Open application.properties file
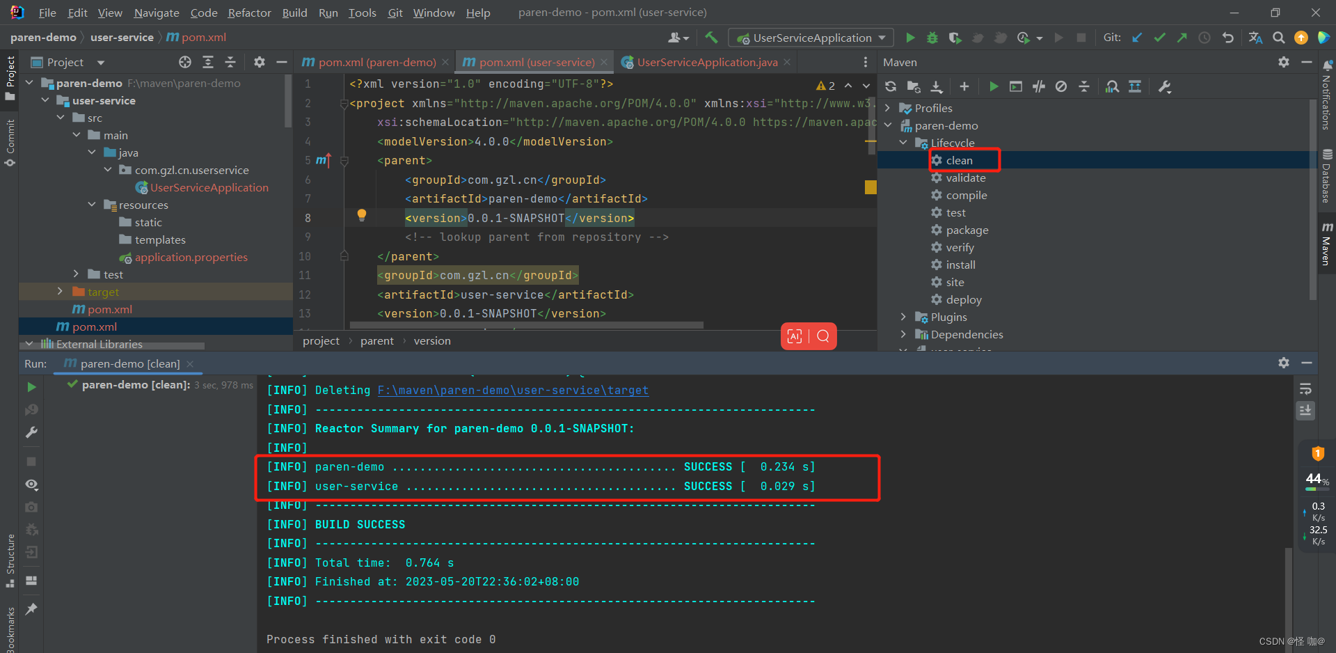This screenshot has width=1336, height=653. pyautogui.click(x=191, y=257)
